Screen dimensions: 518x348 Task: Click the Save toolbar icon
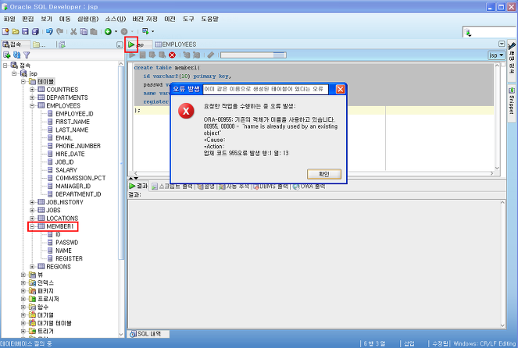pos(26,31)
